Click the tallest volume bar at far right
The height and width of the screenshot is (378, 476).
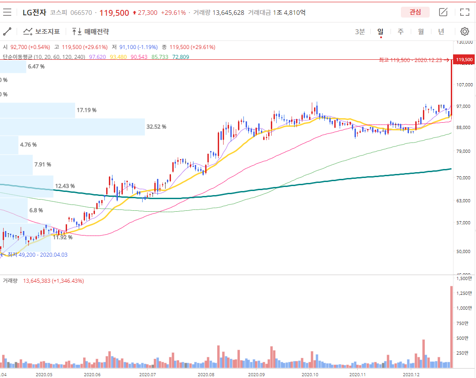(451, 327)
